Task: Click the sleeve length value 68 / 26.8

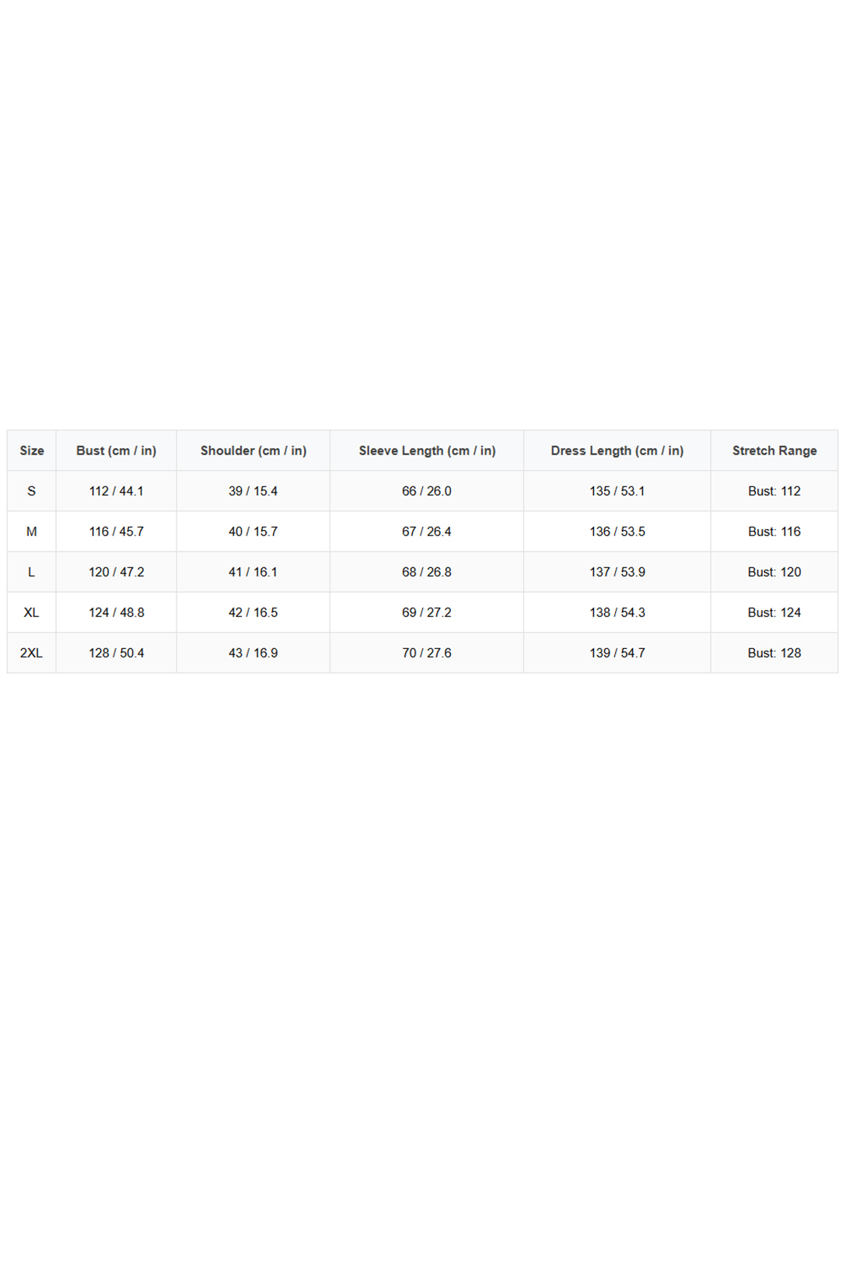Action: (x=427, y=572)
